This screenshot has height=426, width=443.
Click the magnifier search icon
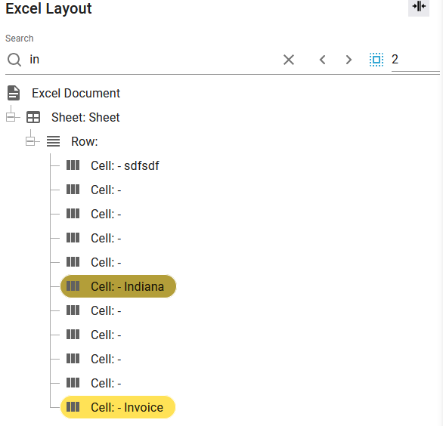14,60
